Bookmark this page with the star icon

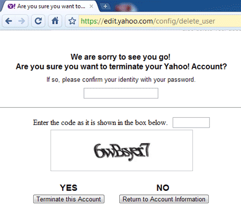coord(72,21)
